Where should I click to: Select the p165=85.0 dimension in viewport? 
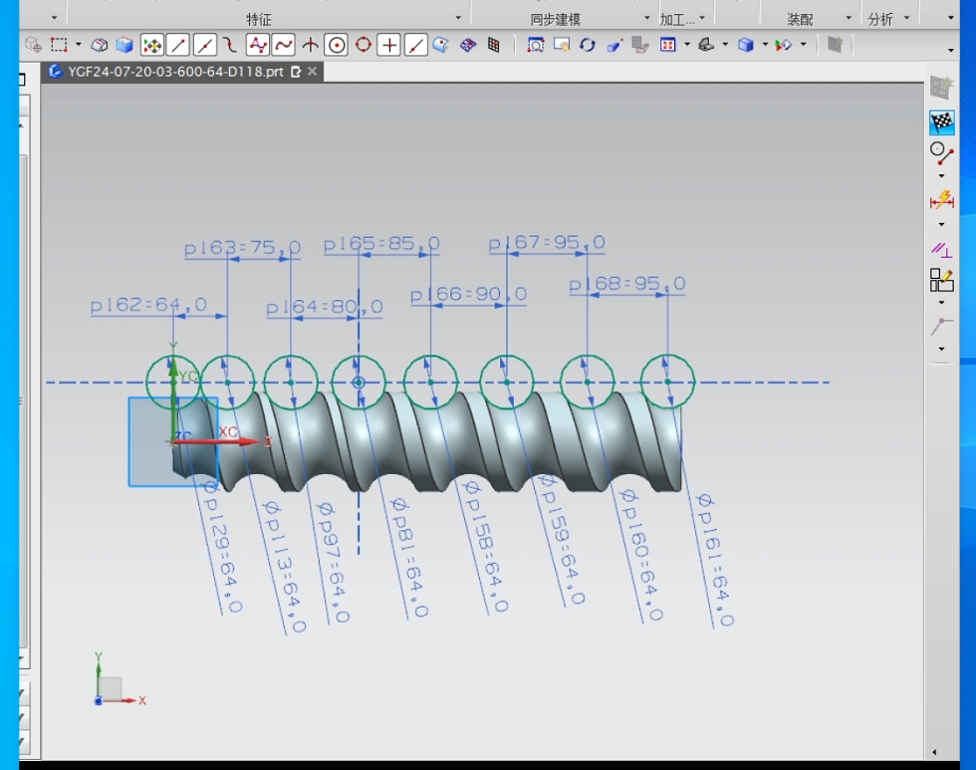pos(381,245)
